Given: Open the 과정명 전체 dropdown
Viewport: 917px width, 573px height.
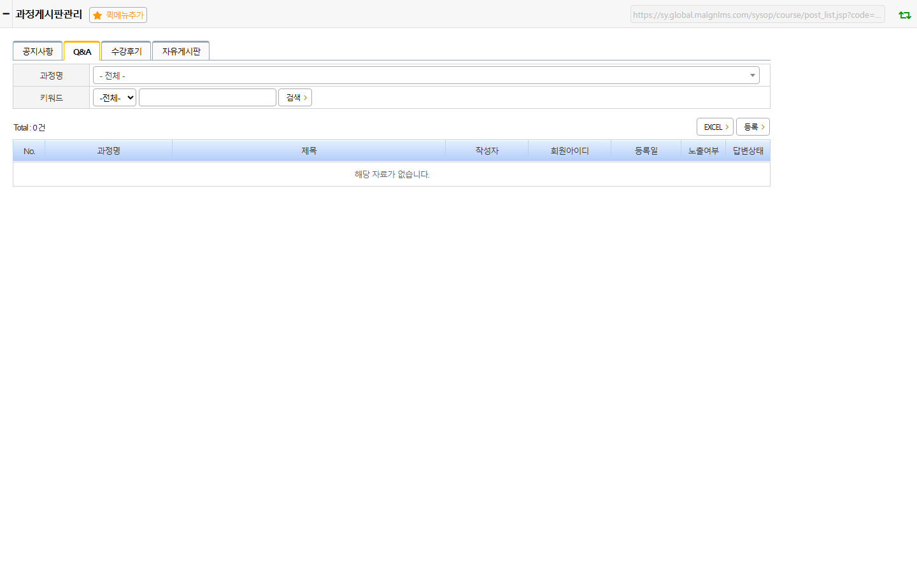Looking at the screenshot, I should [426, 75].
